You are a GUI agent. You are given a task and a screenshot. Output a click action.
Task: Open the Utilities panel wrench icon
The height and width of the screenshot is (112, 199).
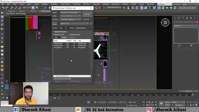(x=195, y=18)
